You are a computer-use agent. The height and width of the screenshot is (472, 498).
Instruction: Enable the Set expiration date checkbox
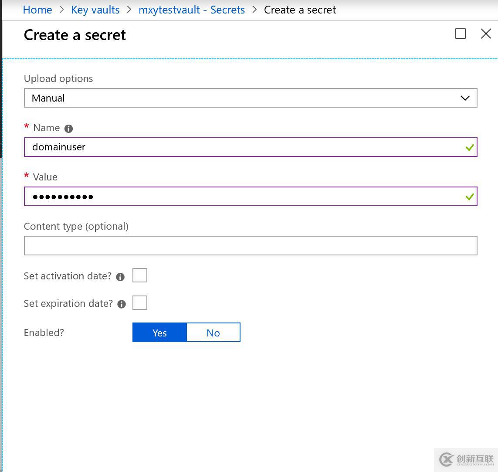tap(140, 303)
